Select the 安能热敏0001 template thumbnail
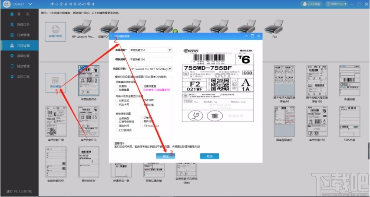This screenshot has height=197, width=370. [56, 162]
